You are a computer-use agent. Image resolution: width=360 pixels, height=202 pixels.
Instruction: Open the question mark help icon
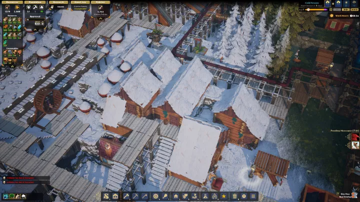244,196
